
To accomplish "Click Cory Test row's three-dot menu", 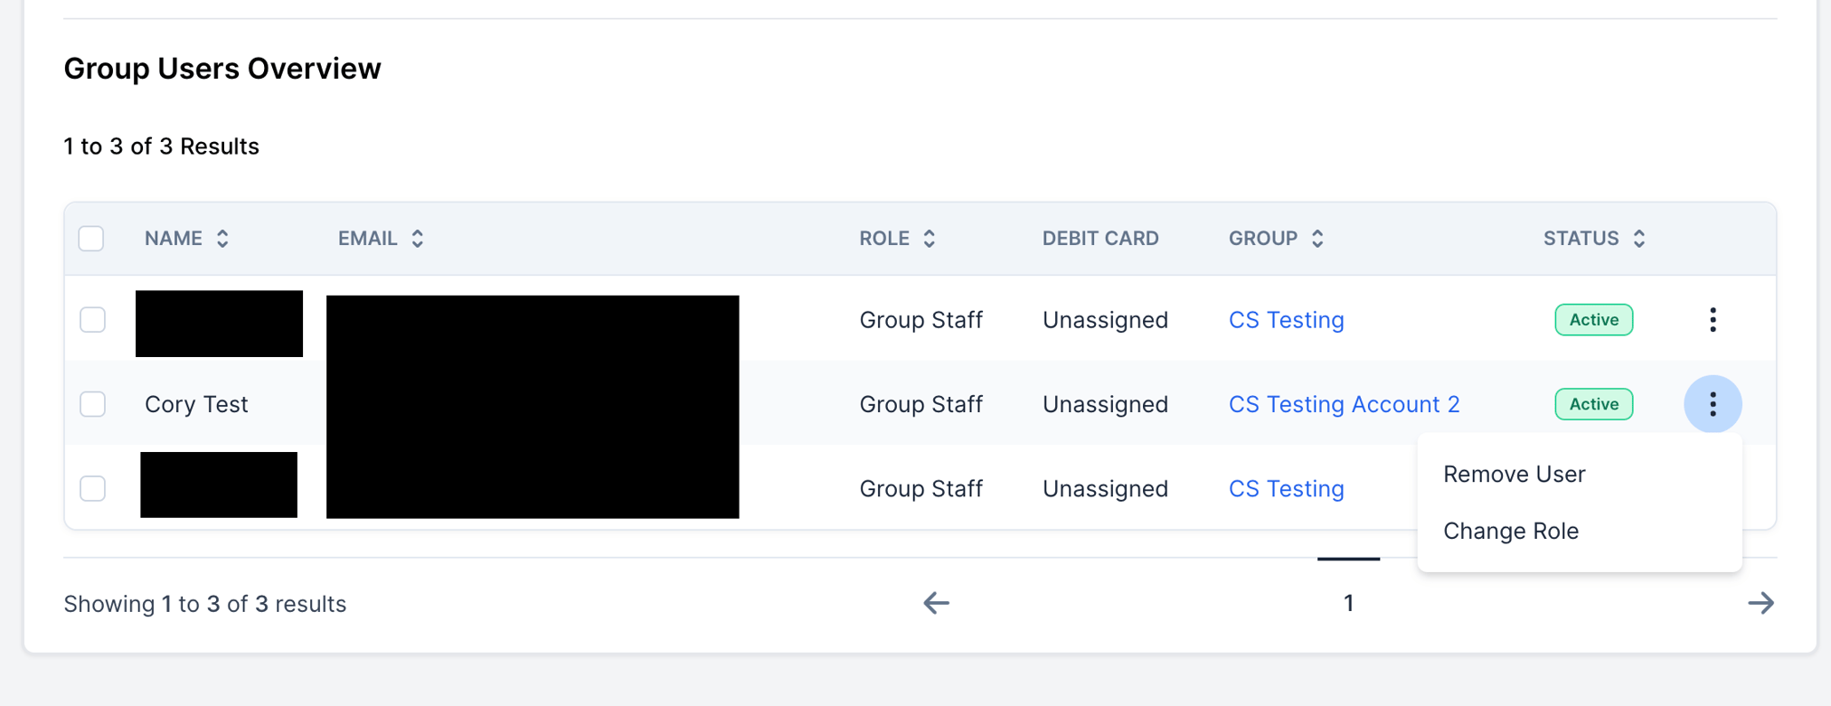I will [1713, 404].
